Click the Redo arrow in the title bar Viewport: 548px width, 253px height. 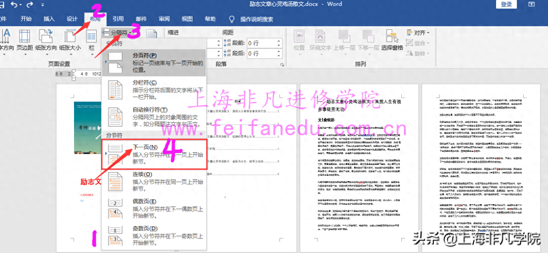pos(30,5)
